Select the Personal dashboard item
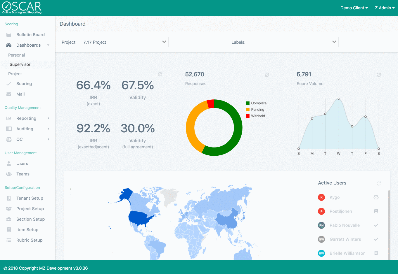 tap(17, 55)
